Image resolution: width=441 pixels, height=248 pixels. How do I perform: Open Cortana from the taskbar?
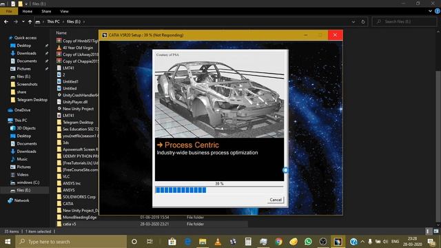click(134, 242)
